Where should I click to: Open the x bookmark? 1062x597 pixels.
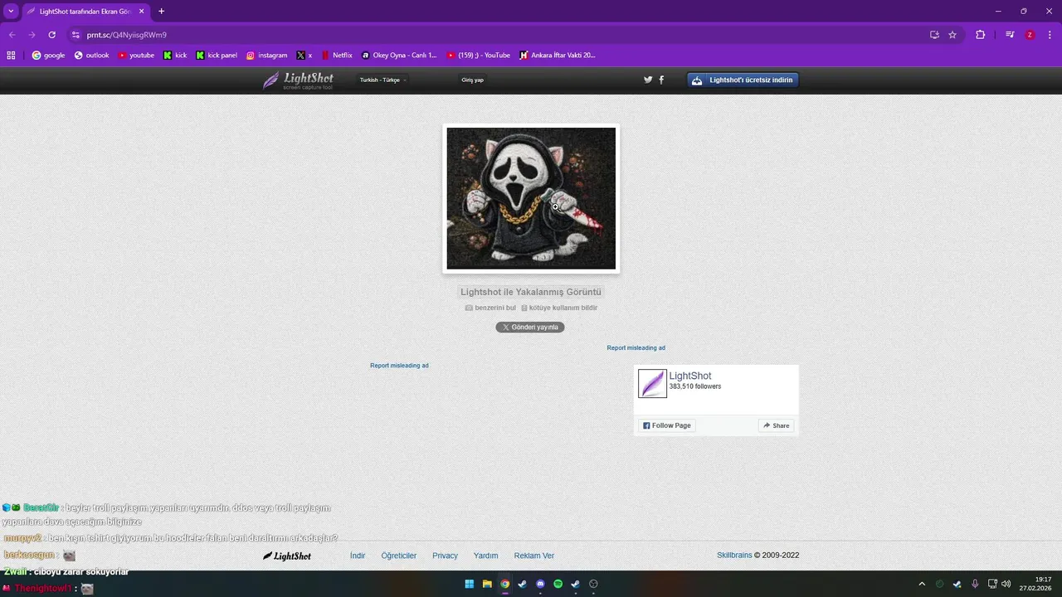(x=304, y=56)
